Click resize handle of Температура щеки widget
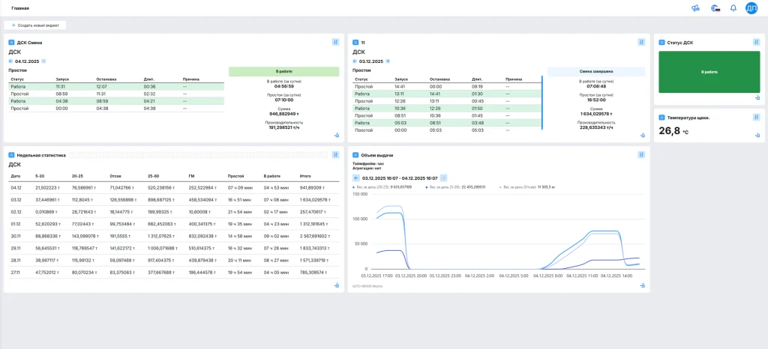Image resolution: width=768 pixels, height=349 pixels. 757,136
